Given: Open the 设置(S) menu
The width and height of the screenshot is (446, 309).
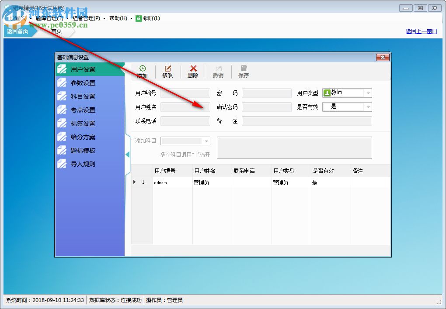Looking at the screenshot, I should click(17, 18).
